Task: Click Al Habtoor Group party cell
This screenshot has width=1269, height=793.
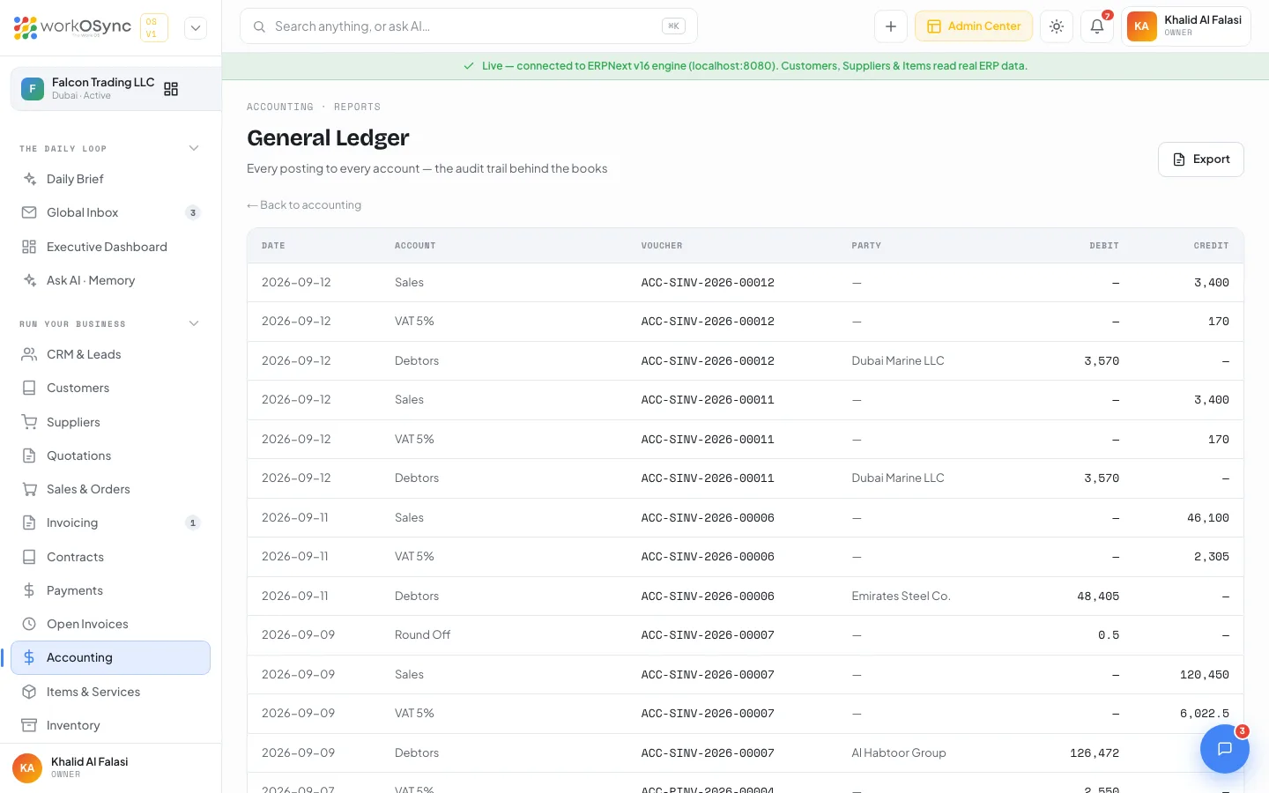Action: coord(899,753)
